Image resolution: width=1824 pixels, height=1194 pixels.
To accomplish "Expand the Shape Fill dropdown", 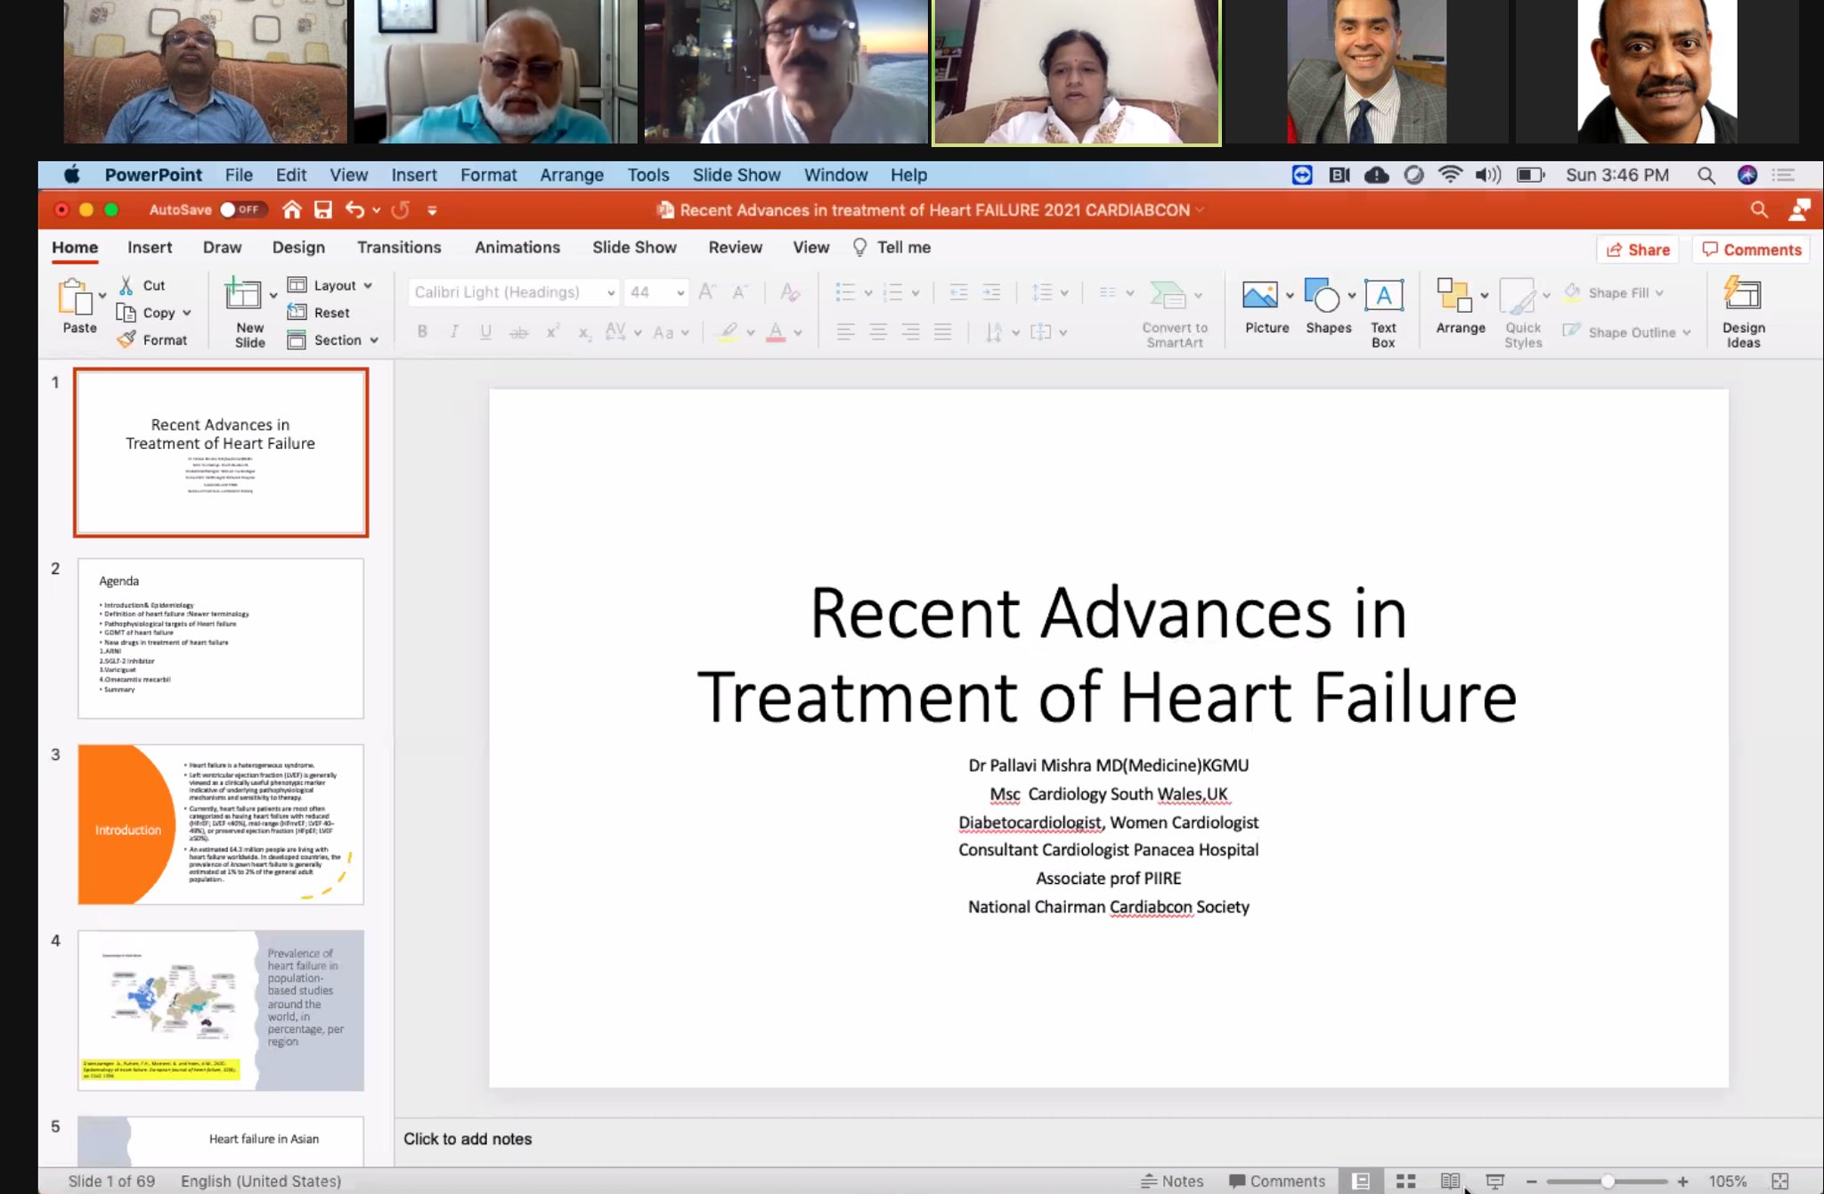I will point(1659,293).
